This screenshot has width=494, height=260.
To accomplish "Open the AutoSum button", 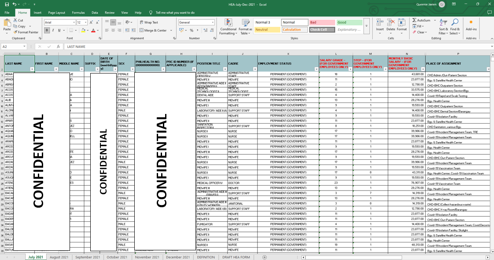I will point(421,20).
